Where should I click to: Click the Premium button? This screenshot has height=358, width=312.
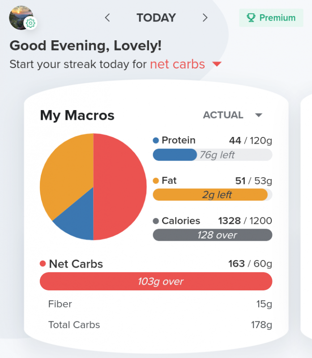271,18
